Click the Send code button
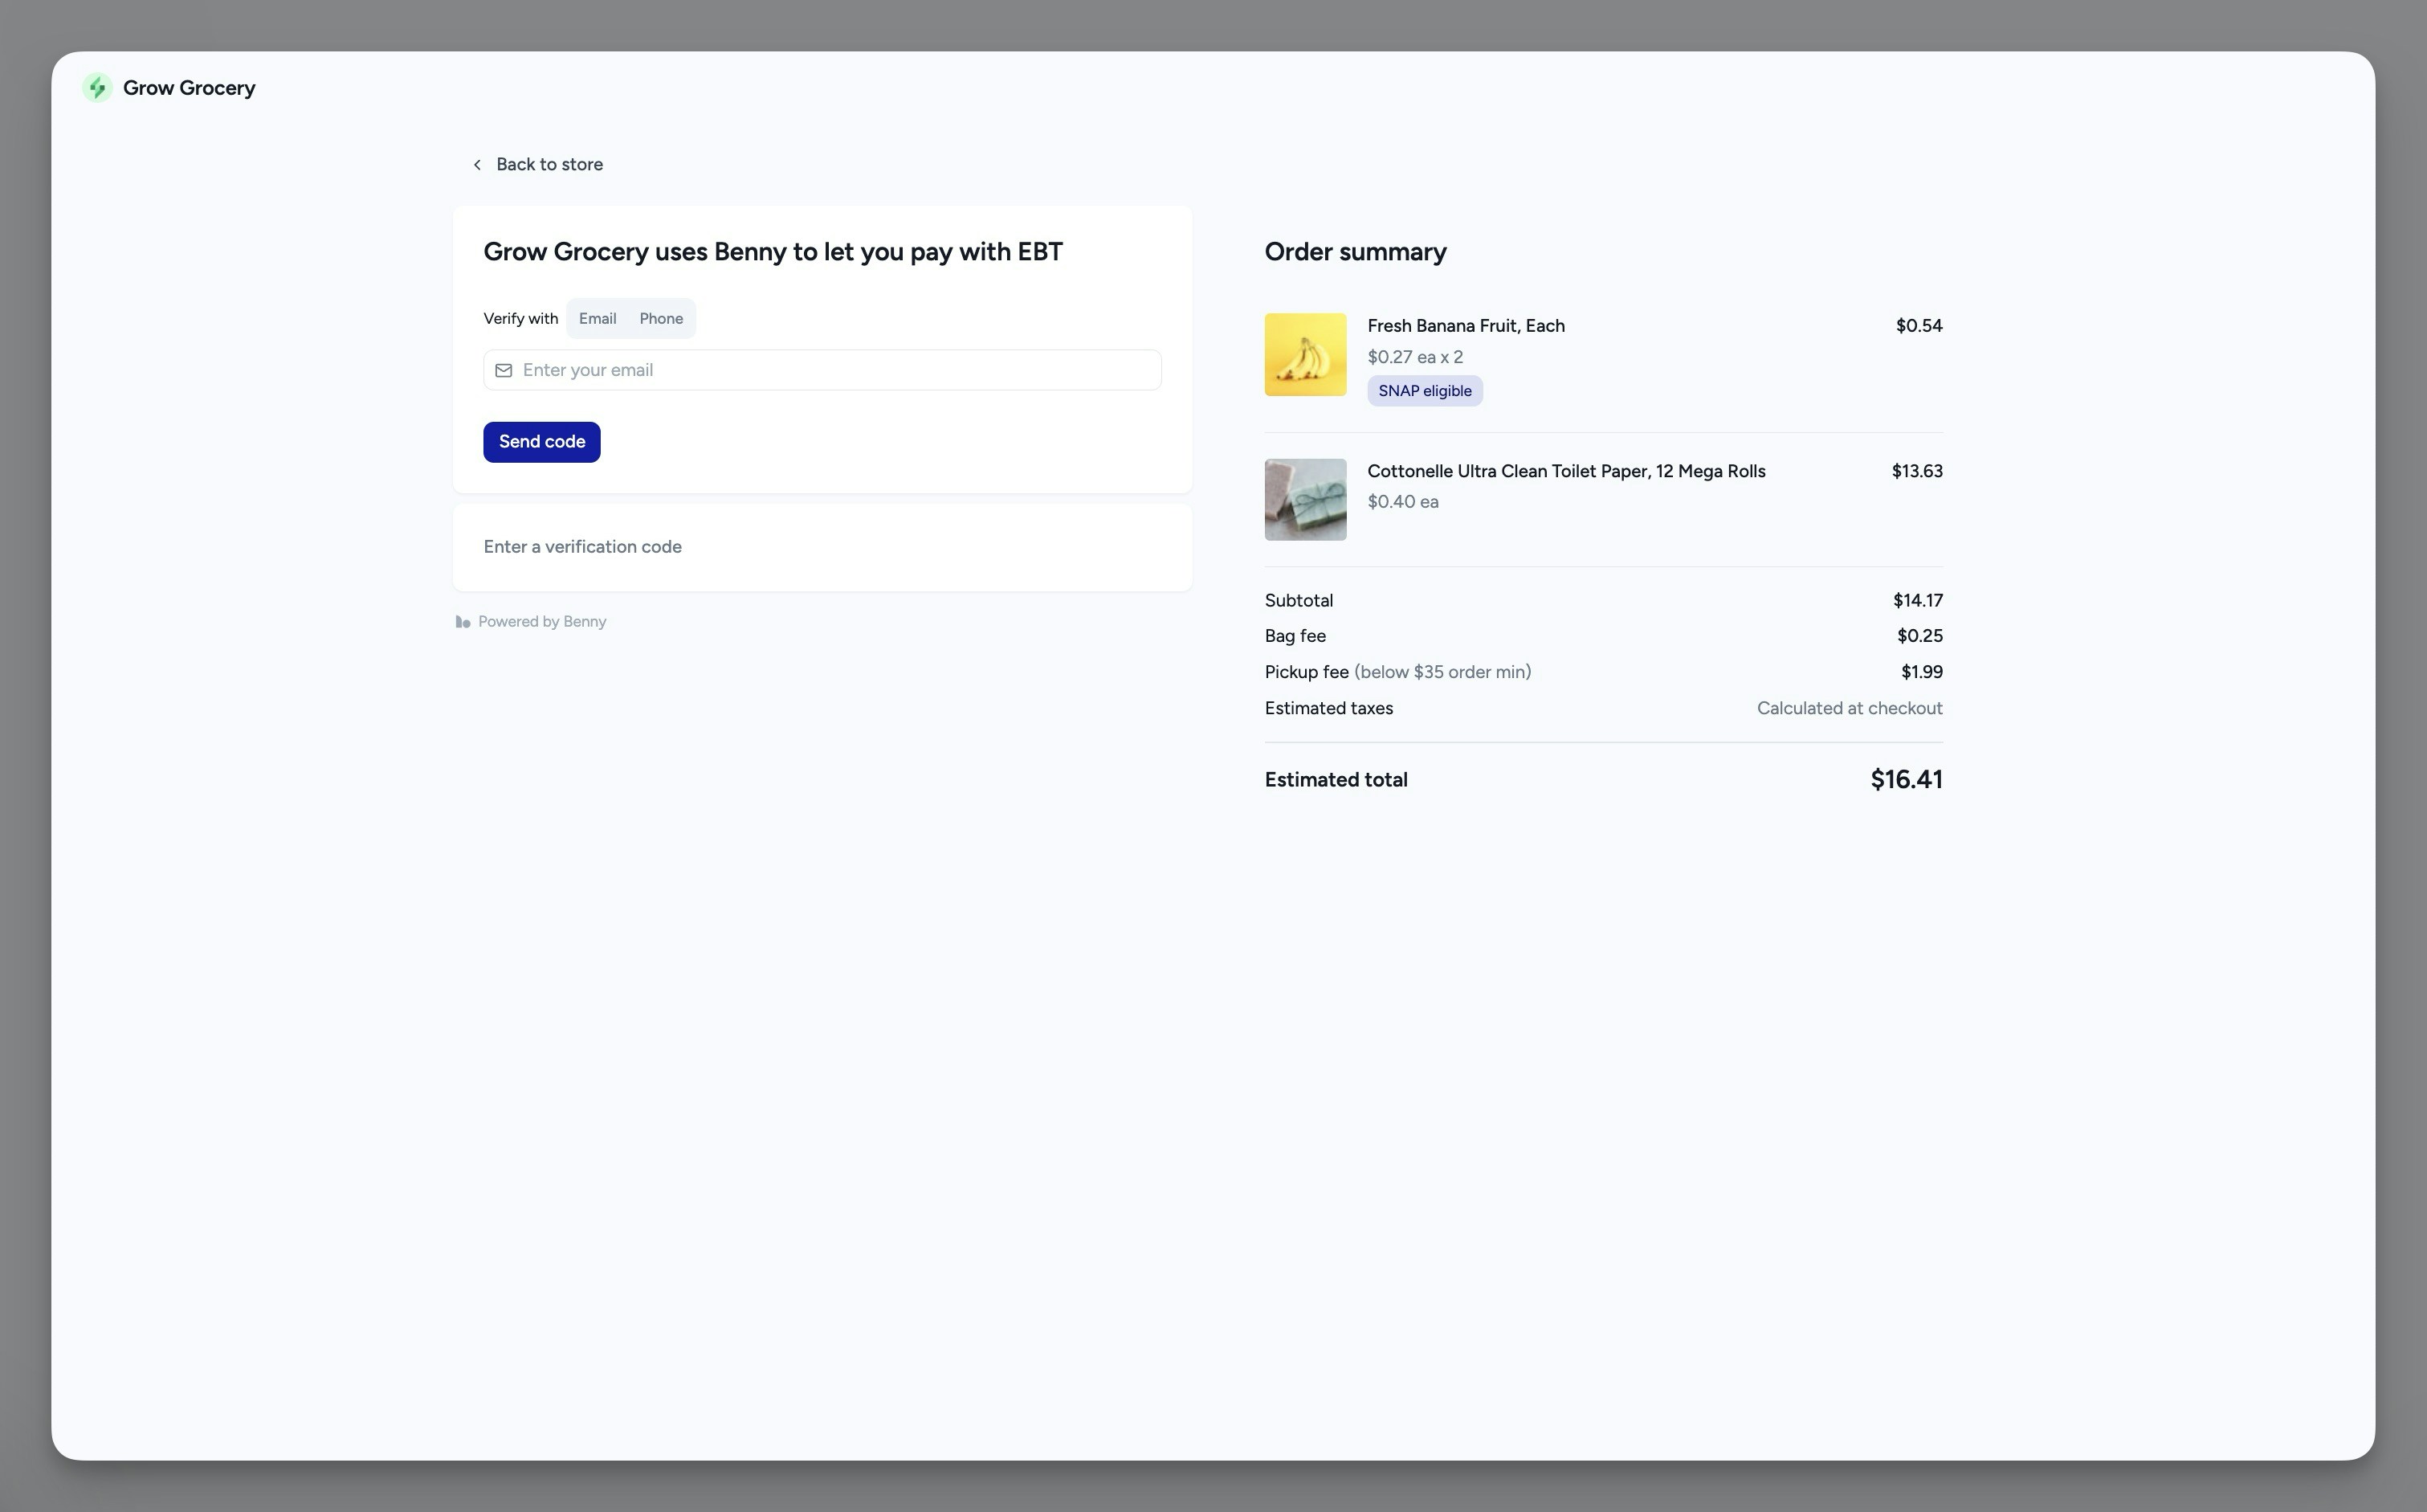This screenshot has height=1512, width=2427. tap(542, 442)
